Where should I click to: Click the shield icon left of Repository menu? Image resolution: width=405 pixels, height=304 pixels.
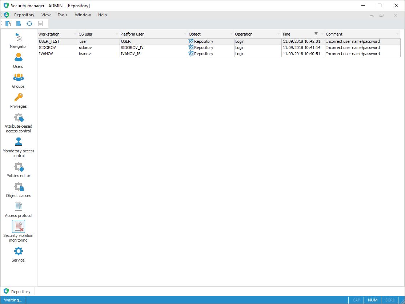[x=7, y=15]
